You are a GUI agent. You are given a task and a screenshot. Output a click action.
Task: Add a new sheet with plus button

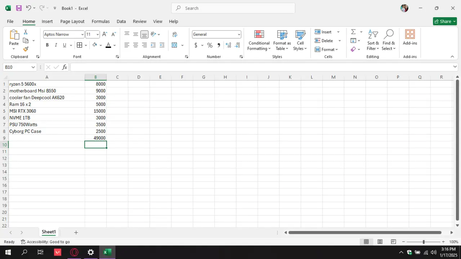tap(76, 232)
